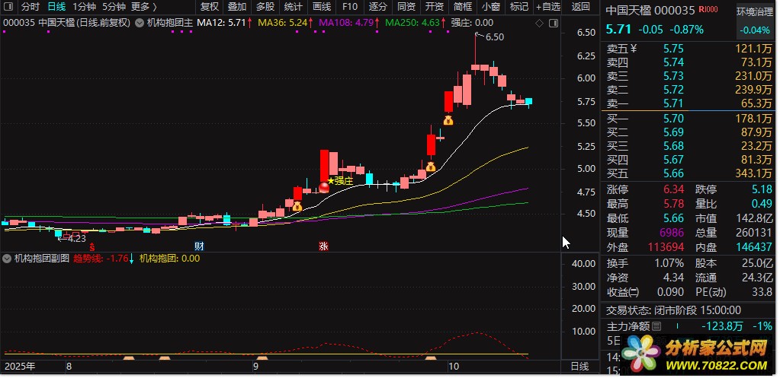Click the money bag icon near 4.55
780x378 pixels.
297,206
